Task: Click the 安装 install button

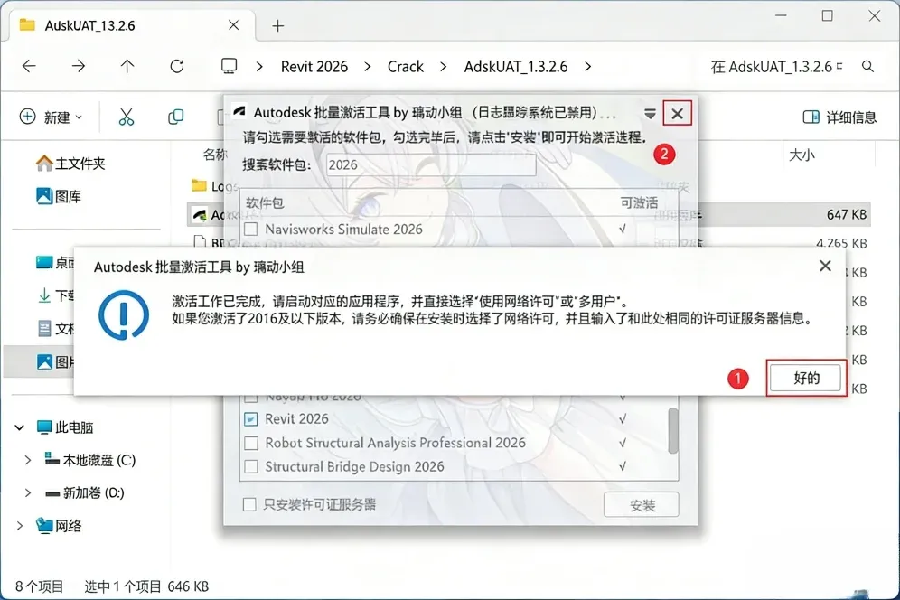Action: [642, 505]
